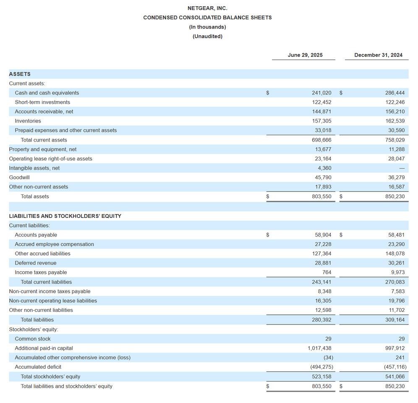The width and height of the screenshot is (418, 403).
Task: Select total current assets value 698,666
Action: [321, 140]
